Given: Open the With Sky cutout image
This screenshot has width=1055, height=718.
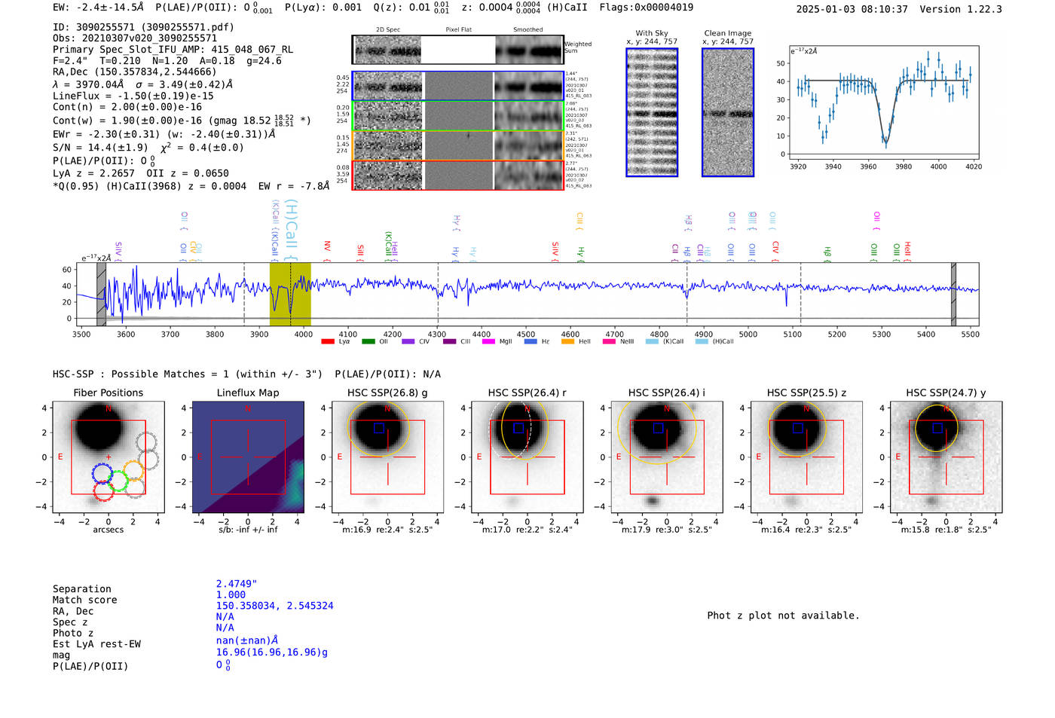Looking at the screenshot, I should pyautogui.click(x=652, y=112).
